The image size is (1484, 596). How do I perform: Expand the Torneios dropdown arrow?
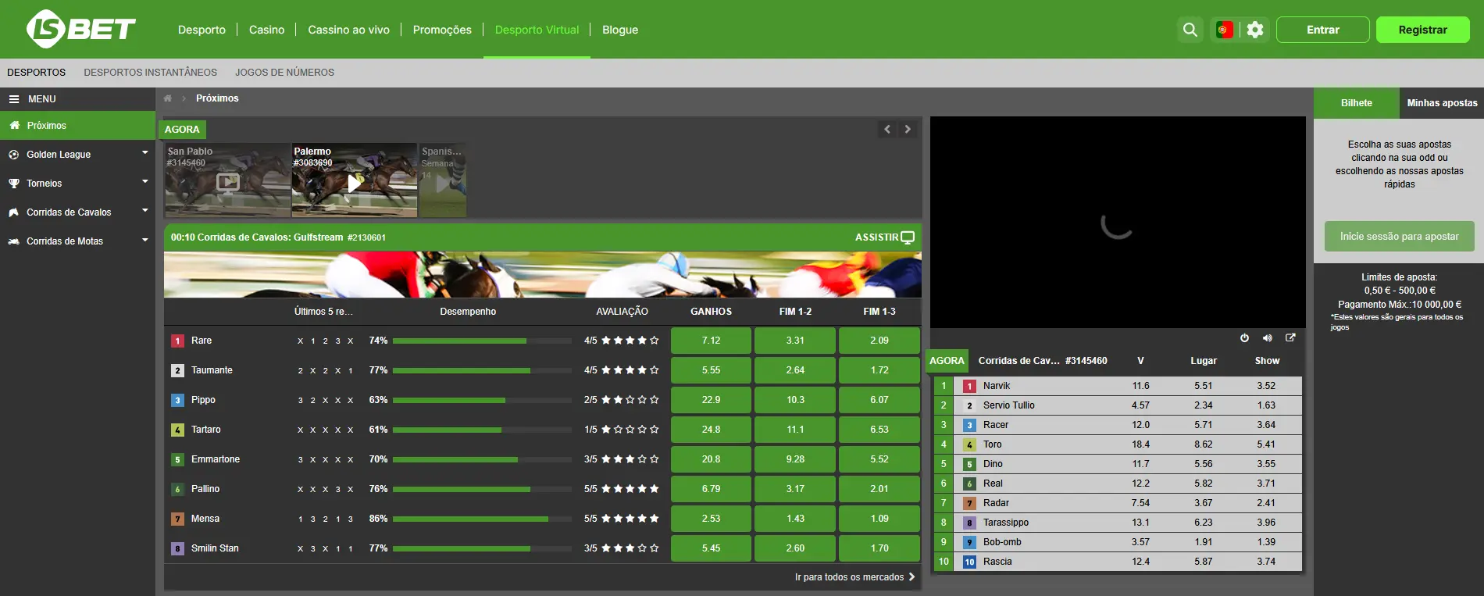click(145, 182)
